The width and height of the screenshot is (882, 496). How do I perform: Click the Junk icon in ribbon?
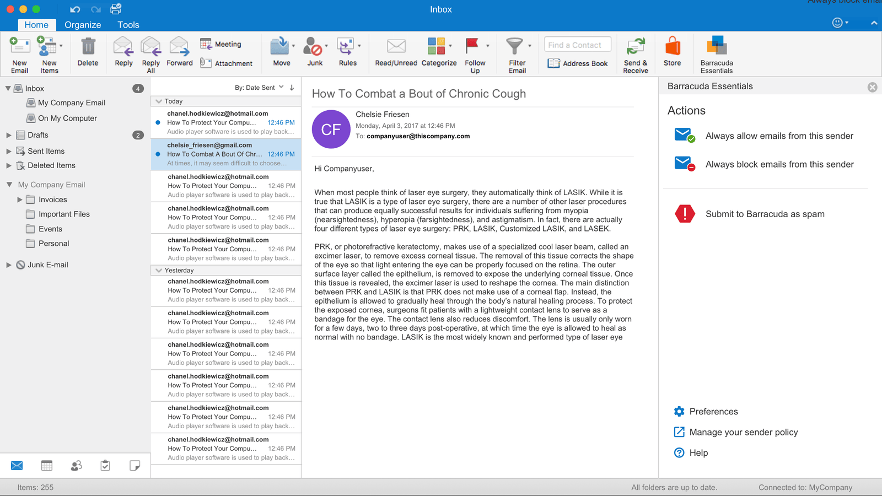[x=314, y=47]
